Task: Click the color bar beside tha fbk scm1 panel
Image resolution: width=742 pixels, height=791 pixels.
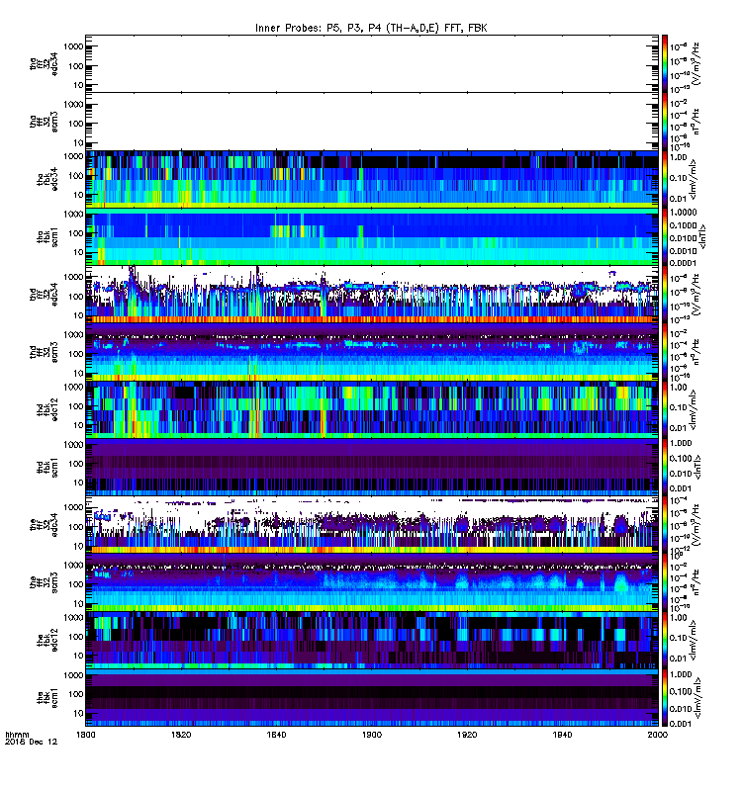Action: 665,236
